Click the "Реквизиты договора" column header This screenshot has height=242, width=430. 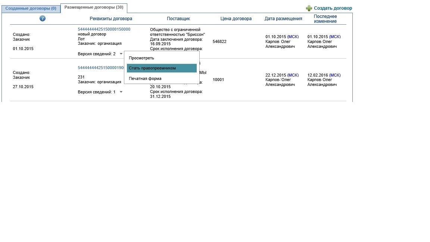[x=111, y=19]
